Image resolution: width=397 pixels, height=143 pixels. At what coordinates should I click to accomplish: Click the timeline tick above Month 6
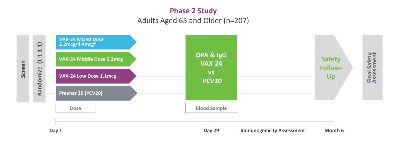click(x=334, y=122)
